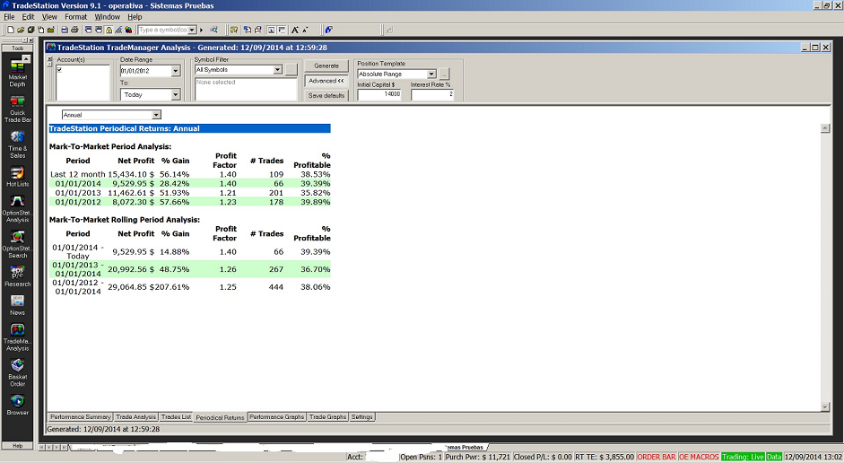This screenshot has width=844, height=463.
Task: Switch to the Performance Graphs tab
Action: point(276,416)
